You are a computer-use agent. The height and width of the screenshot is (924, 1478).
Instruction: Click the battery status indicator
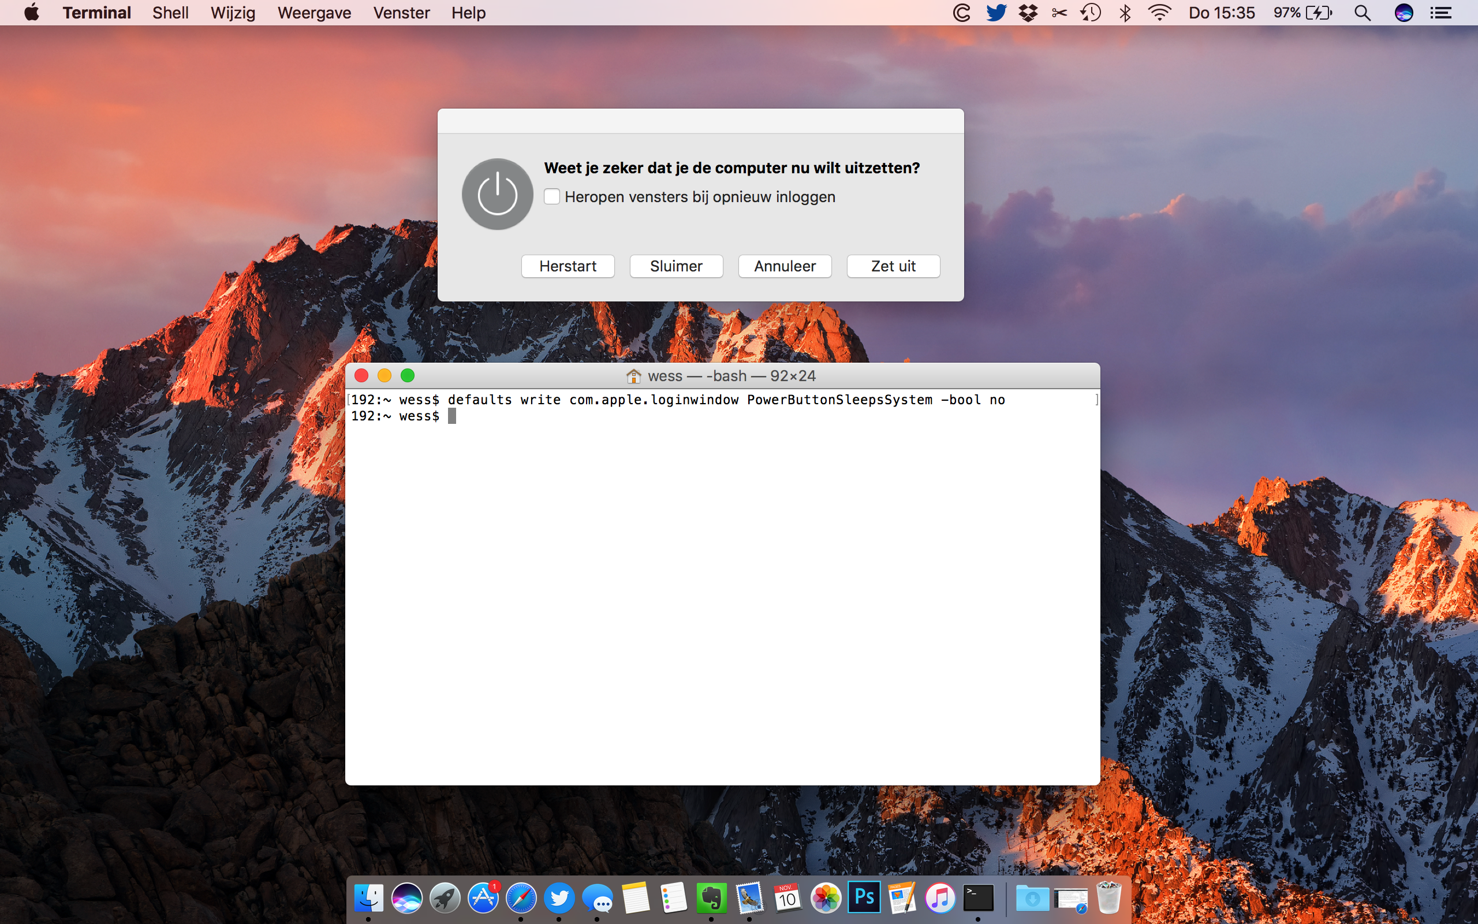[1302, 13]
